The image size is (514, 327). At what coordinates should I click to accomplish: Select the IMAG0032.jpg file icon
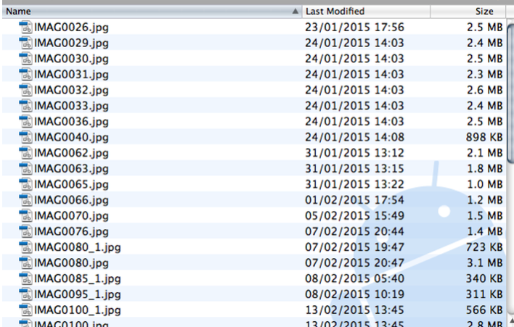coord(25,90)
